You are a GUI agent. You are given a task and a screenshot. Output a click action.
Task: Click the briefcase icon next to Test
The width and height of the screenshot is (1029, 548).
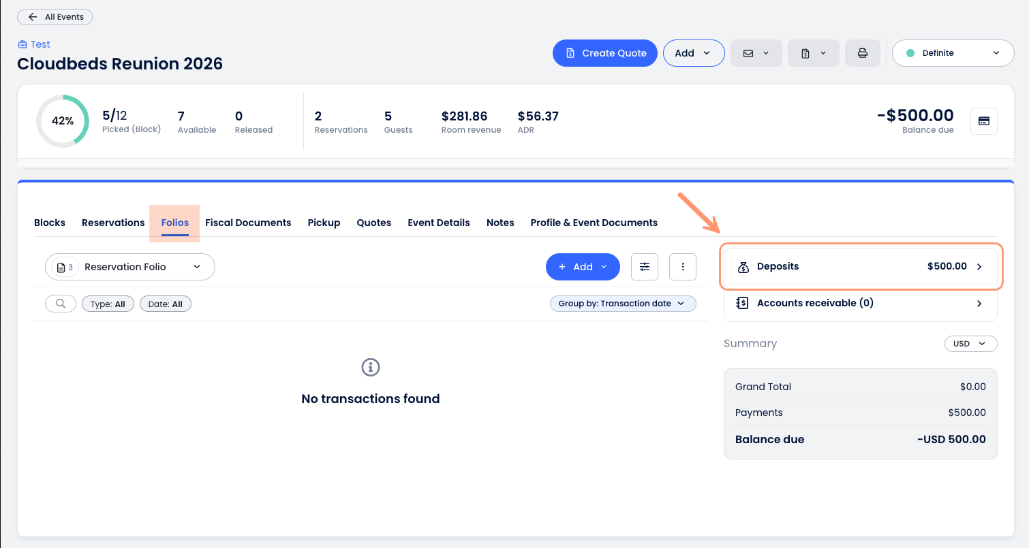pyautogui.click(x=22, y=44)
